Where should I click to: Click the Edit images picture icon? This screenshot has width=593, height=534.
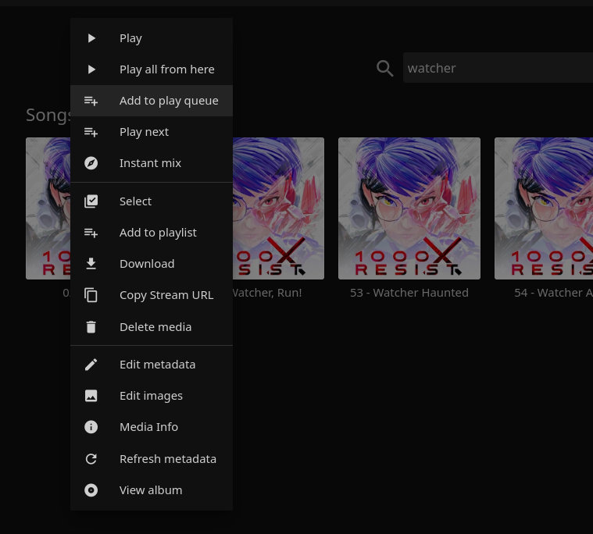click(x=91, y=396)
